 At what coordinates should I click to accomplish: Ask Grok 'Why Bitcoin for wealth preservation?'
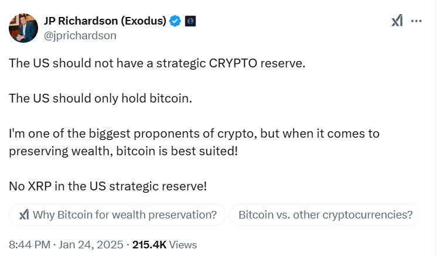click(117, 215)
